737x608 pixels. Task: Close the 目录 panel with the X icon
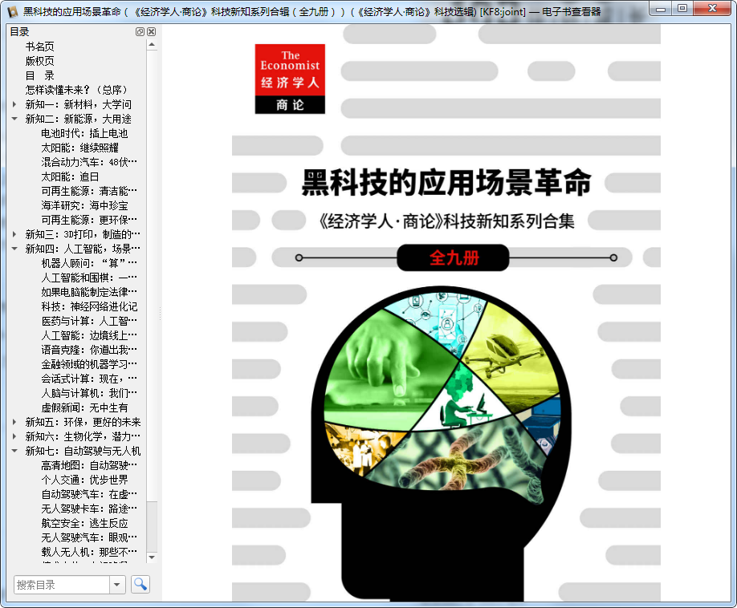pyautogui.click(x=152, y=31)
